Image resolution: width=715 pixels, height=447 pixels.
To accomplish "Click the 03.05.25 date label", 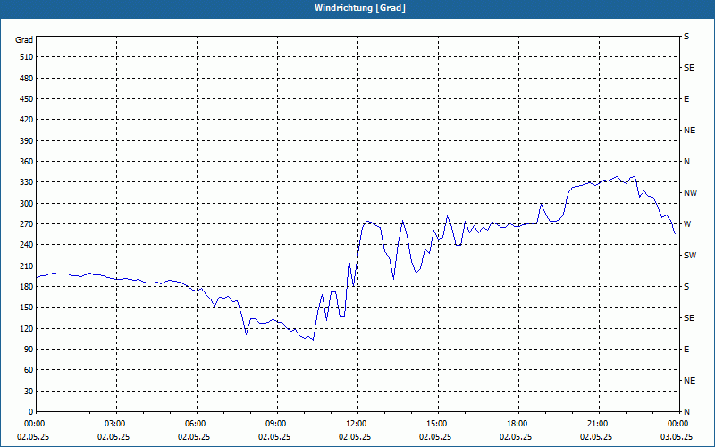I will click(677, 436).
